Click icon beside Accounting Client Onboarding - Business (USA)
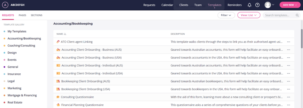 click(x=58, y=58)
